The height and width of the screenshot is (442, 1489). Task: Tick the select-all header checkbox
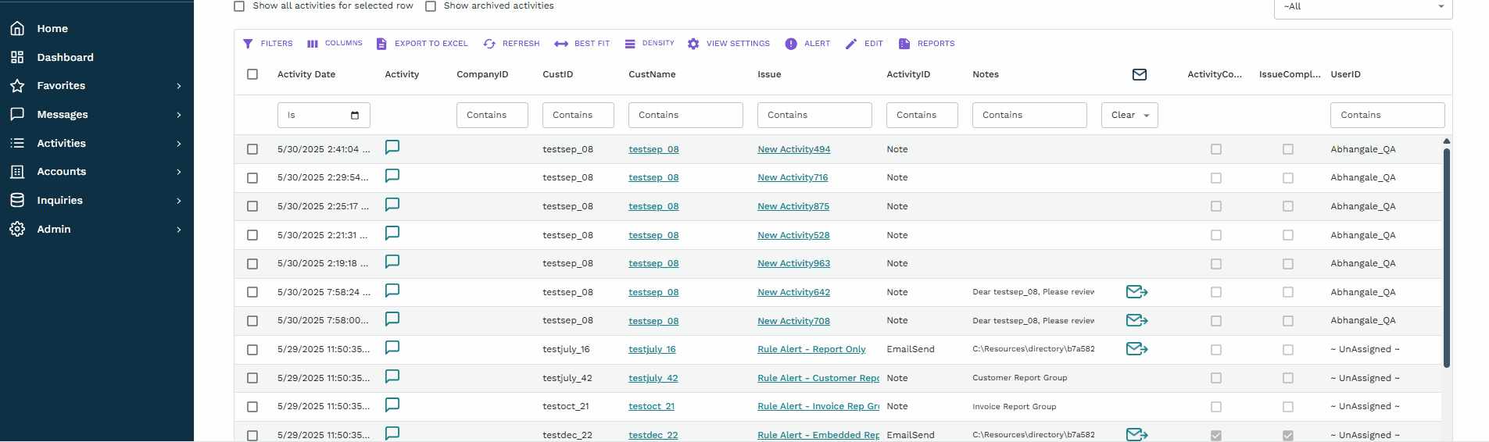[252, 75]
